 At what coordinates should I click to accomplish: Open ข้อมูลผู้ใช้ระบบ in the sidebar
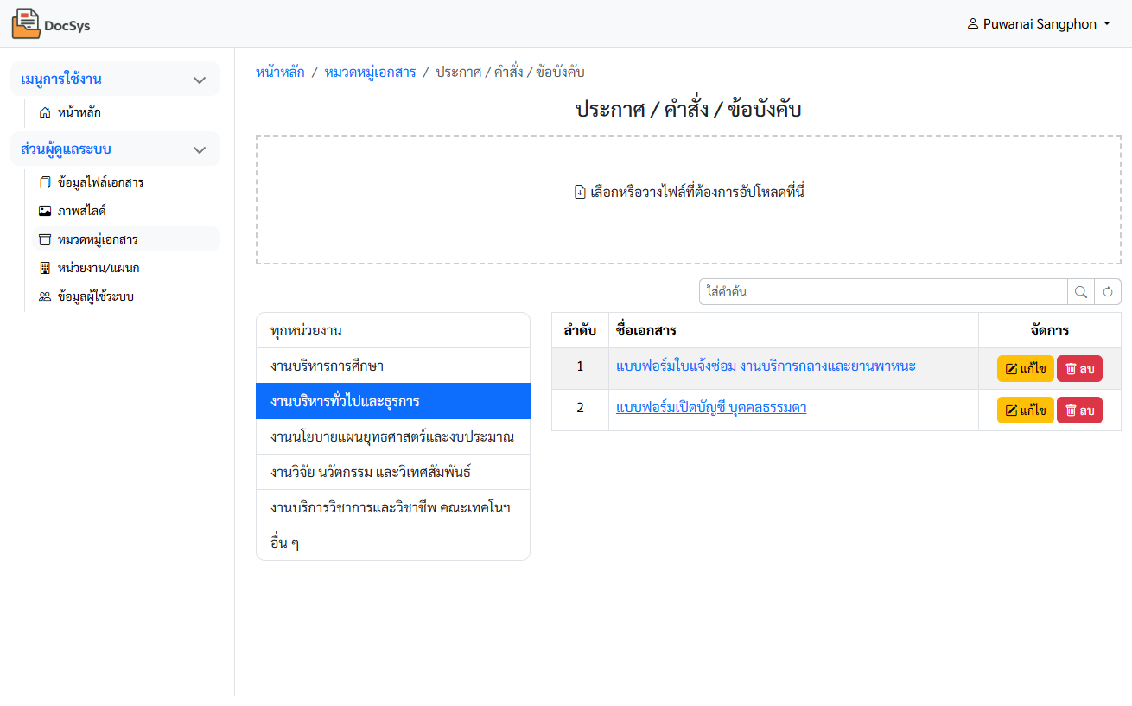(95, 296)
